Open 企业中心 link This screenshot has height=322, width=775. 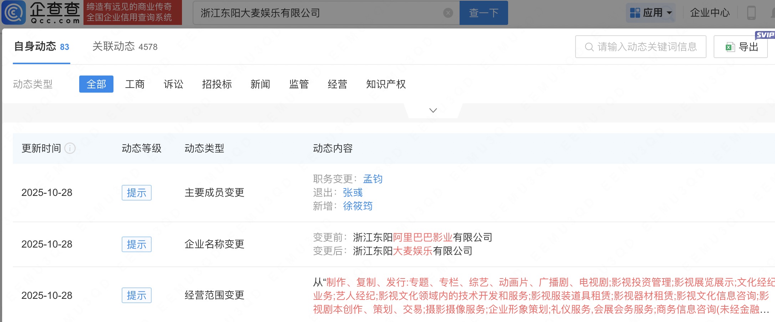710,13
